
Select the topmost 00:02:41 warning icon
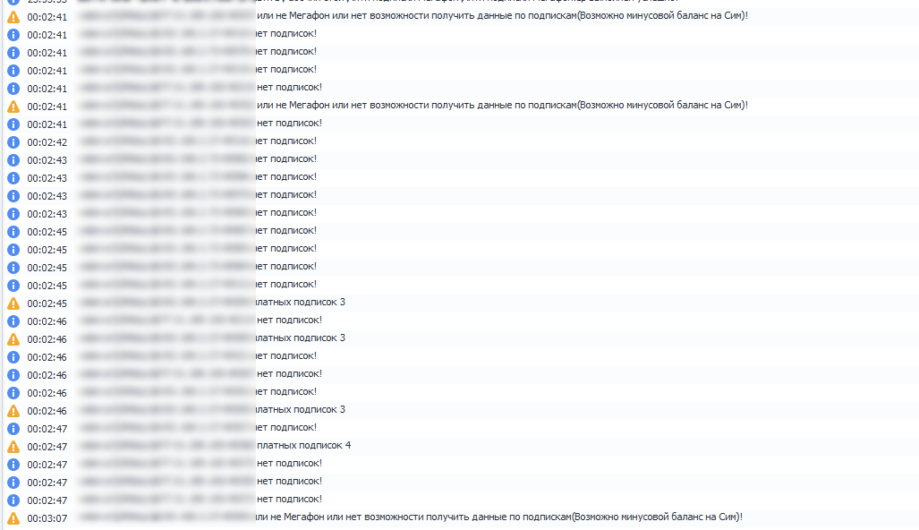pos(13,17)
